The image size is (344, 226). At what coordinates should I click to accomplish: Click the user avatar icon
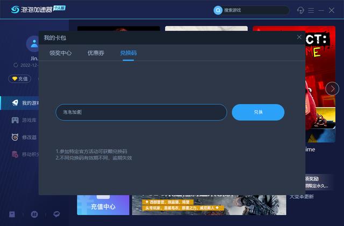(33, 43)
